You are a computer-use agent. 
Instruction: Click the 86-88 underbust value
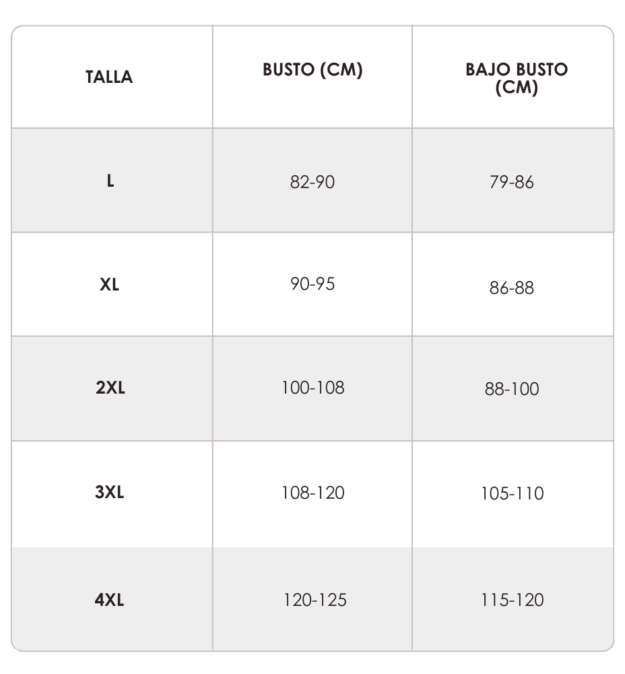[512, 288]
